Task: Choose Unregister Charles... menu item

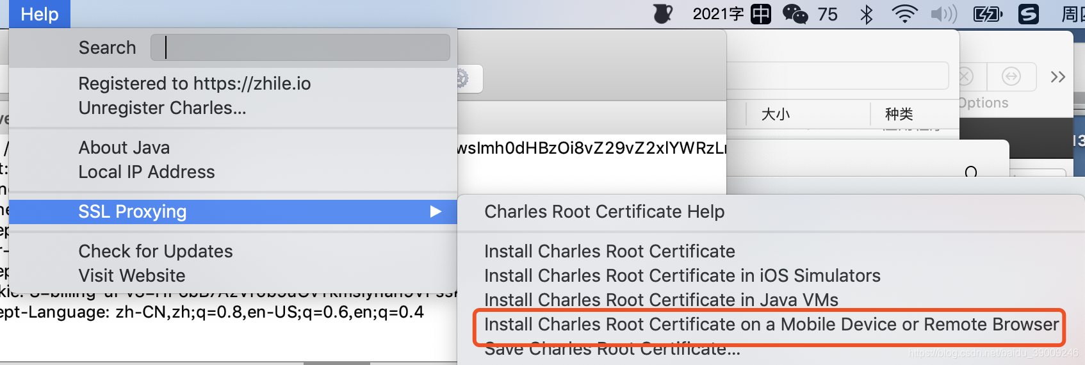Action: (x=162, y=108)
